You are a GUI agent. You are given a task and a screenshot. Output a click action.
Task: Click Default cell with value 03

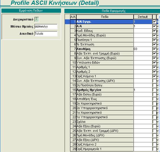[143, 49]
